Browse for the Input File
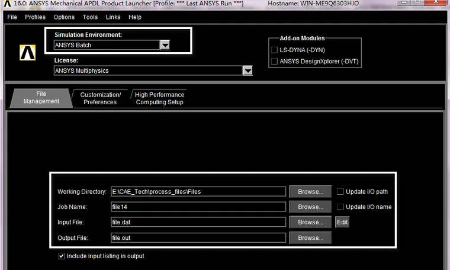Viewport: 450px width, 270px height. 310,222
